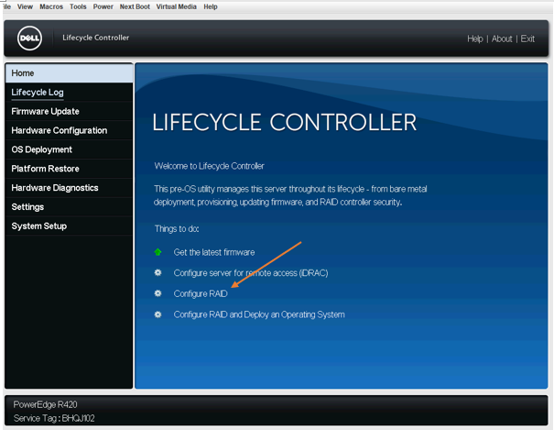Launch Hardware Diagnostics from sidebar
Viewport: 554px width, 430px height.
(70, 188)
